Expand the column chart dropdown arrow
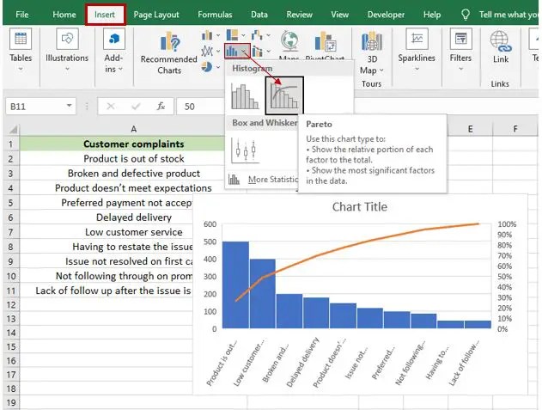This screenshot has height=410, width=542. [218, 35]
